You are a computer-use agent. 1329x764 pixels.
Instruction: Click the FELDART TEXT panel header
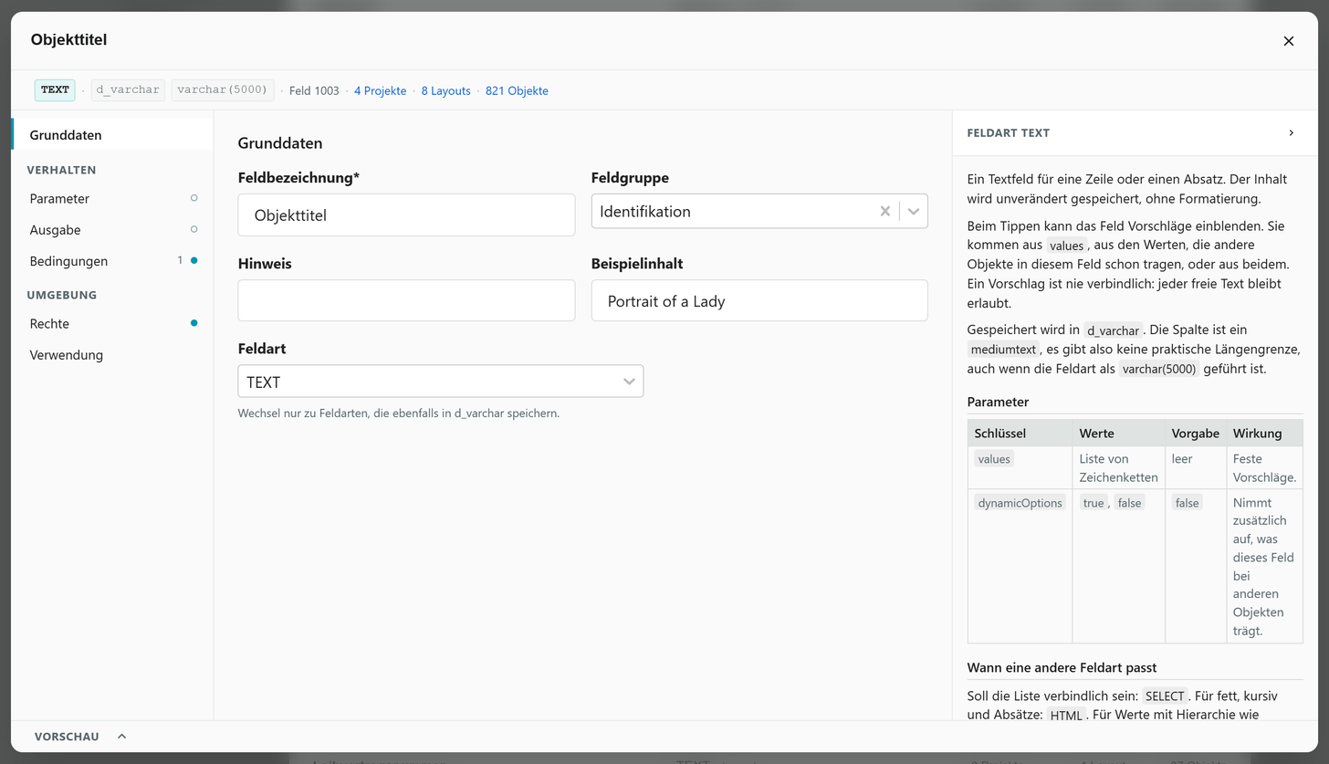(x=1135, y=133)
